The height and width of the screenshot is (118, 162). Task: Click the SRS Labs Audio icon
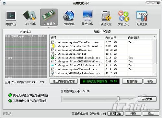pos(52,65)
